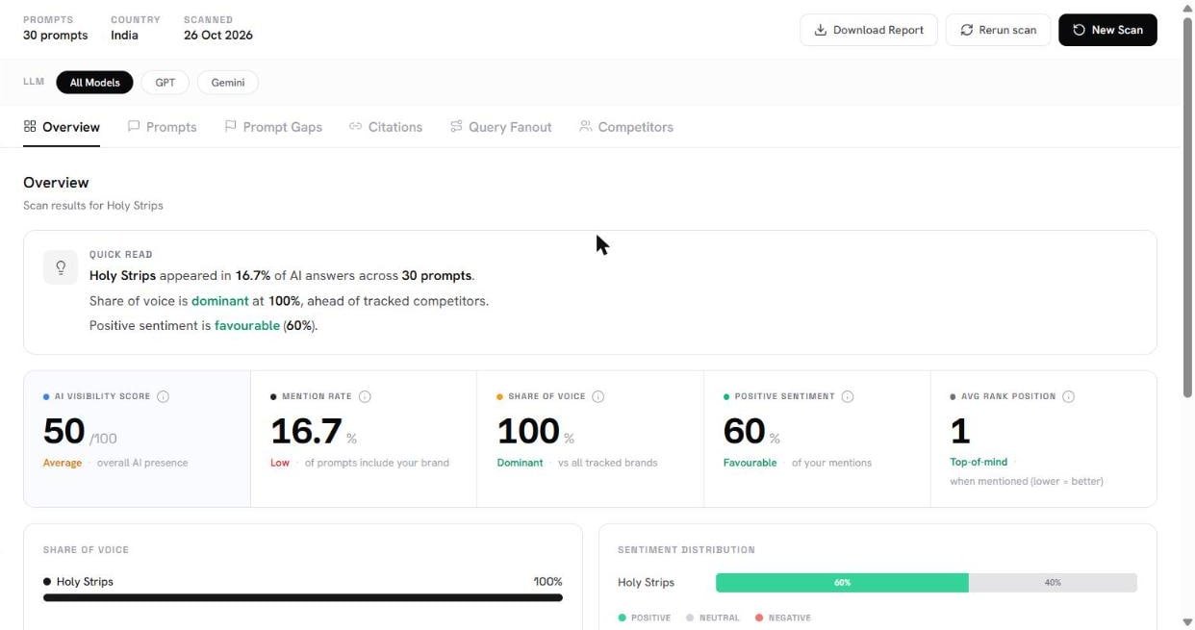
Task: Click the Quick Read lightbulb icon
Action: coord(61,267)
